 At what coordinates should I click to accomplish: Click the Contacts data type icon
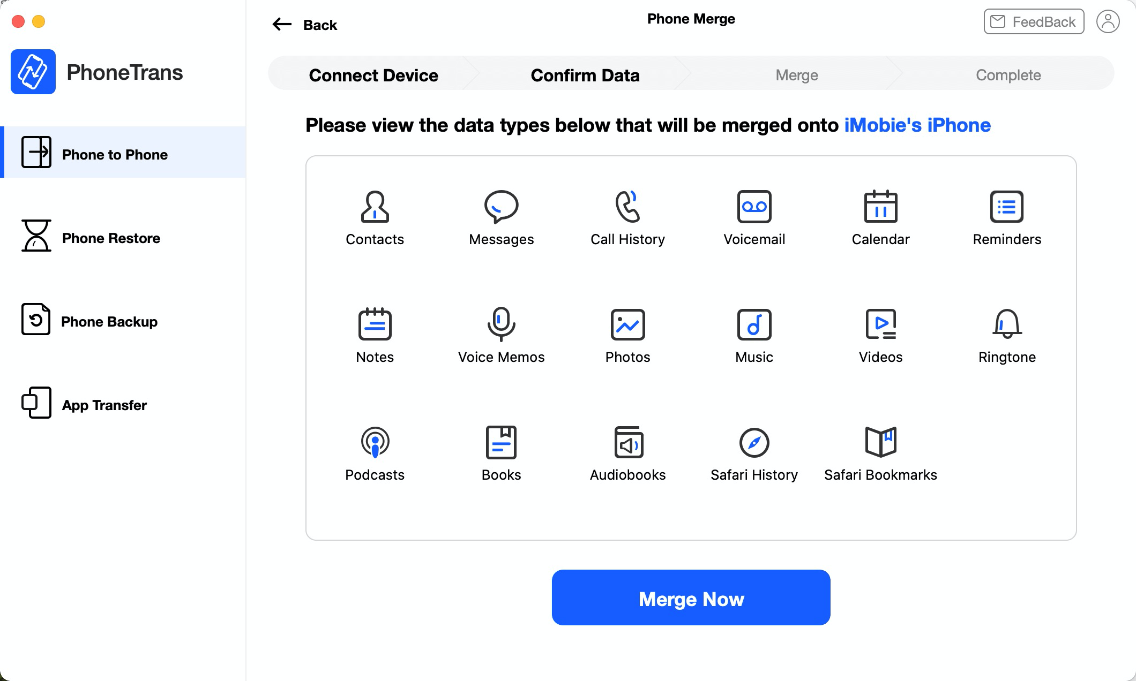375,207
